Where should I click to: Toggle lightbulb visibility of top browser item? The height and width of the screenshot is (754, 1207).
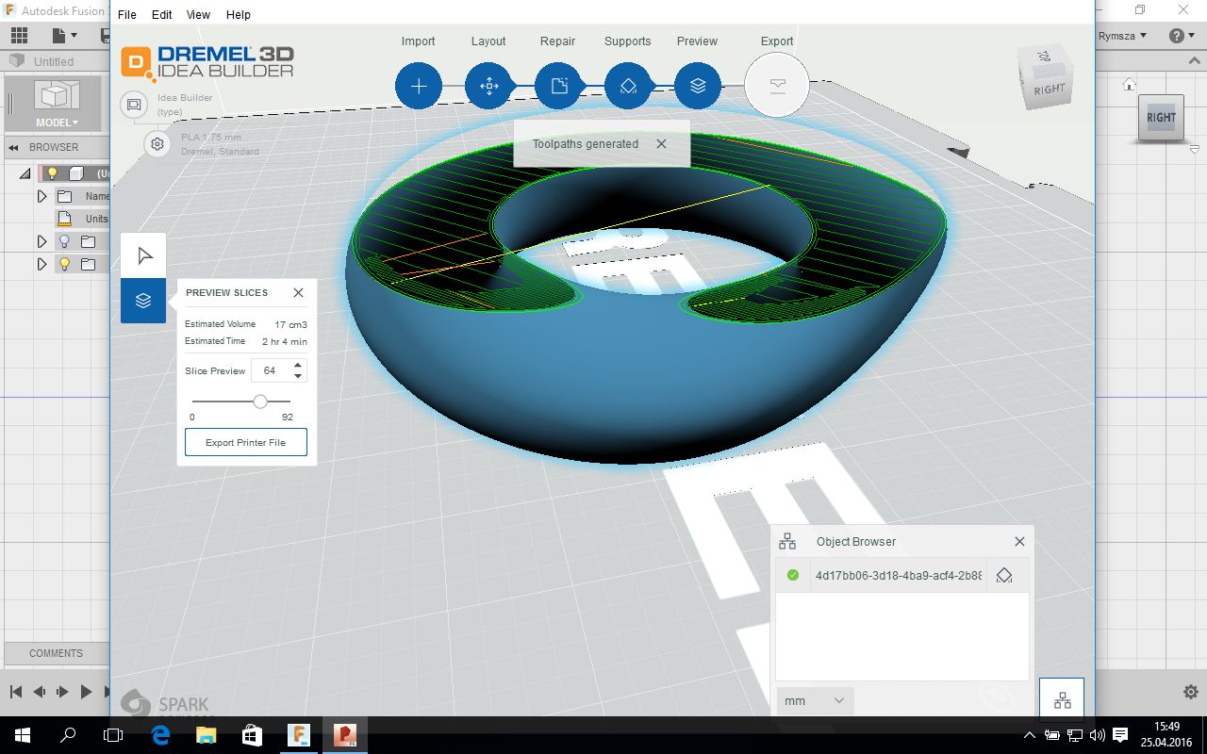click(x=53, y=173)
